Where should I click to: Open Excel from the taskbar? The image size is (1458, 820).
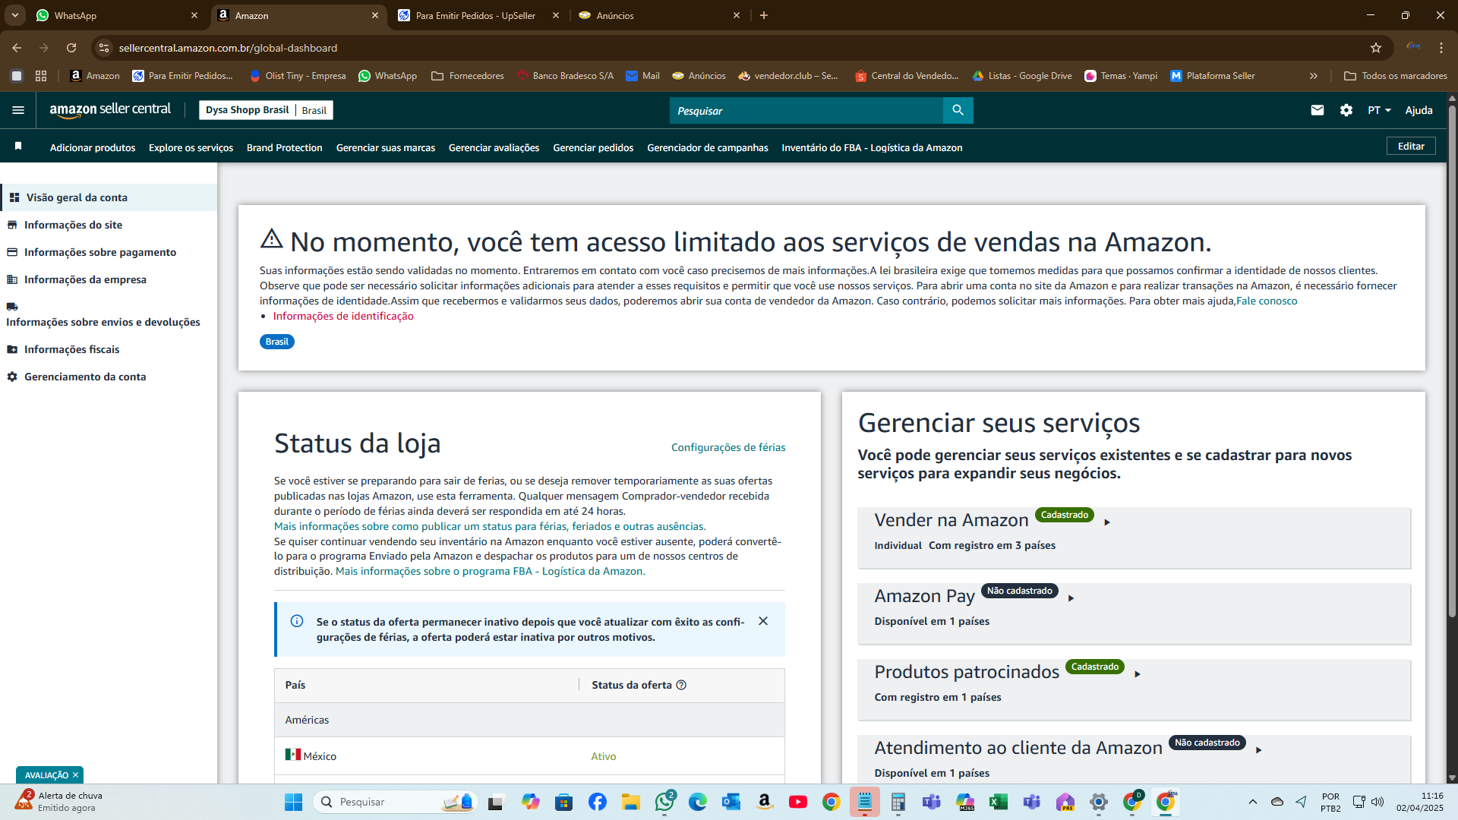pos(998,802)
